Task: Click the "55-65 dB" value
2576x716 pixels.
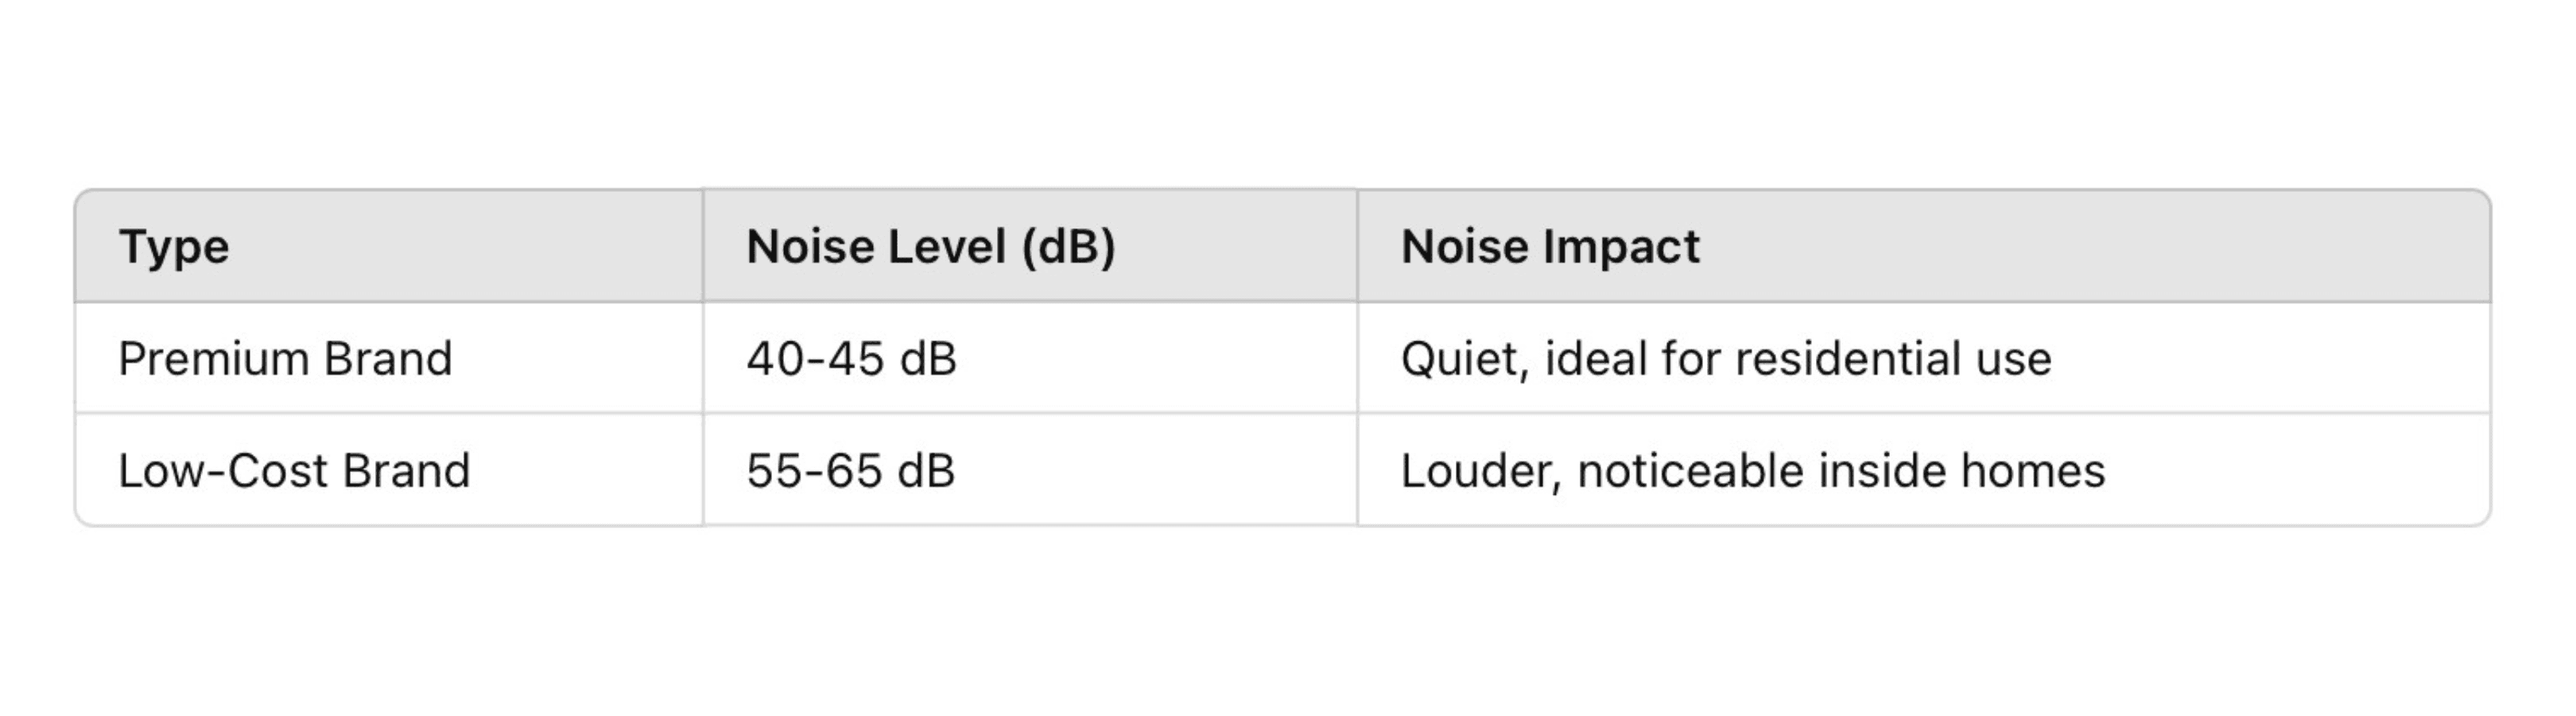Action: [x=851, y=471]
